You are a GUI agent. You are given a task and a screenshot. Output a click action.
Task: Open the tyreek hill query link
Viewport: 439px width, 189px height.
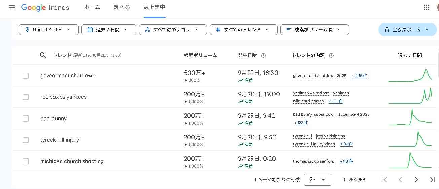[302, 136]
